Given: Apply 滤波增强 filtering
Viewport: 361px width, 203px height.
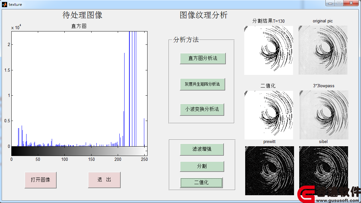Looking at the screenshot, I should (x=202, y=149).
